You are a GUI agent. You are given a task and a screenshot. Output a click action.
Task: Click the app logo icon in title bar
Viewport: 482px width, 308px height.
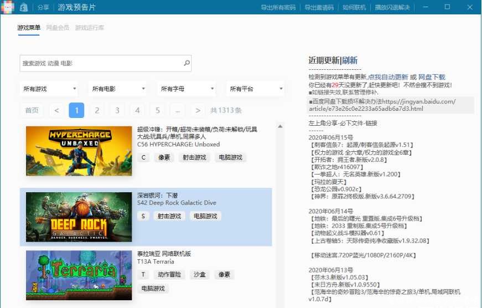point(8,7)
